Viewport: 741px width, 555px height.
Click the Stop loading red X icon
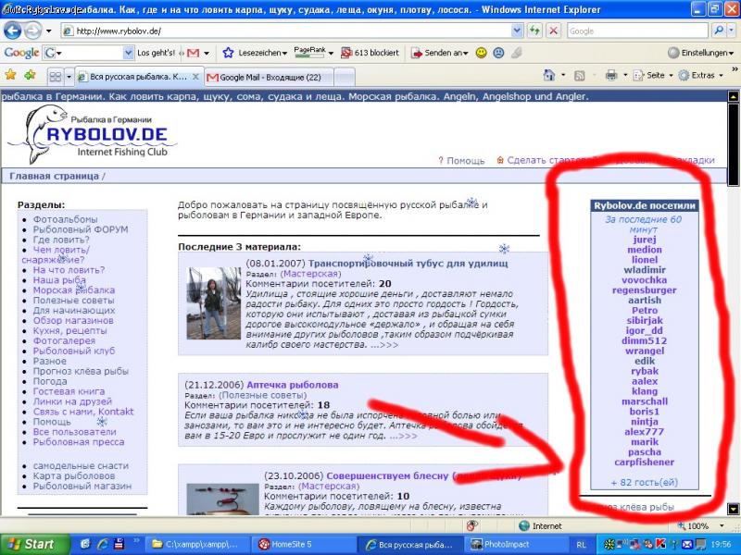tap(553, 31)
